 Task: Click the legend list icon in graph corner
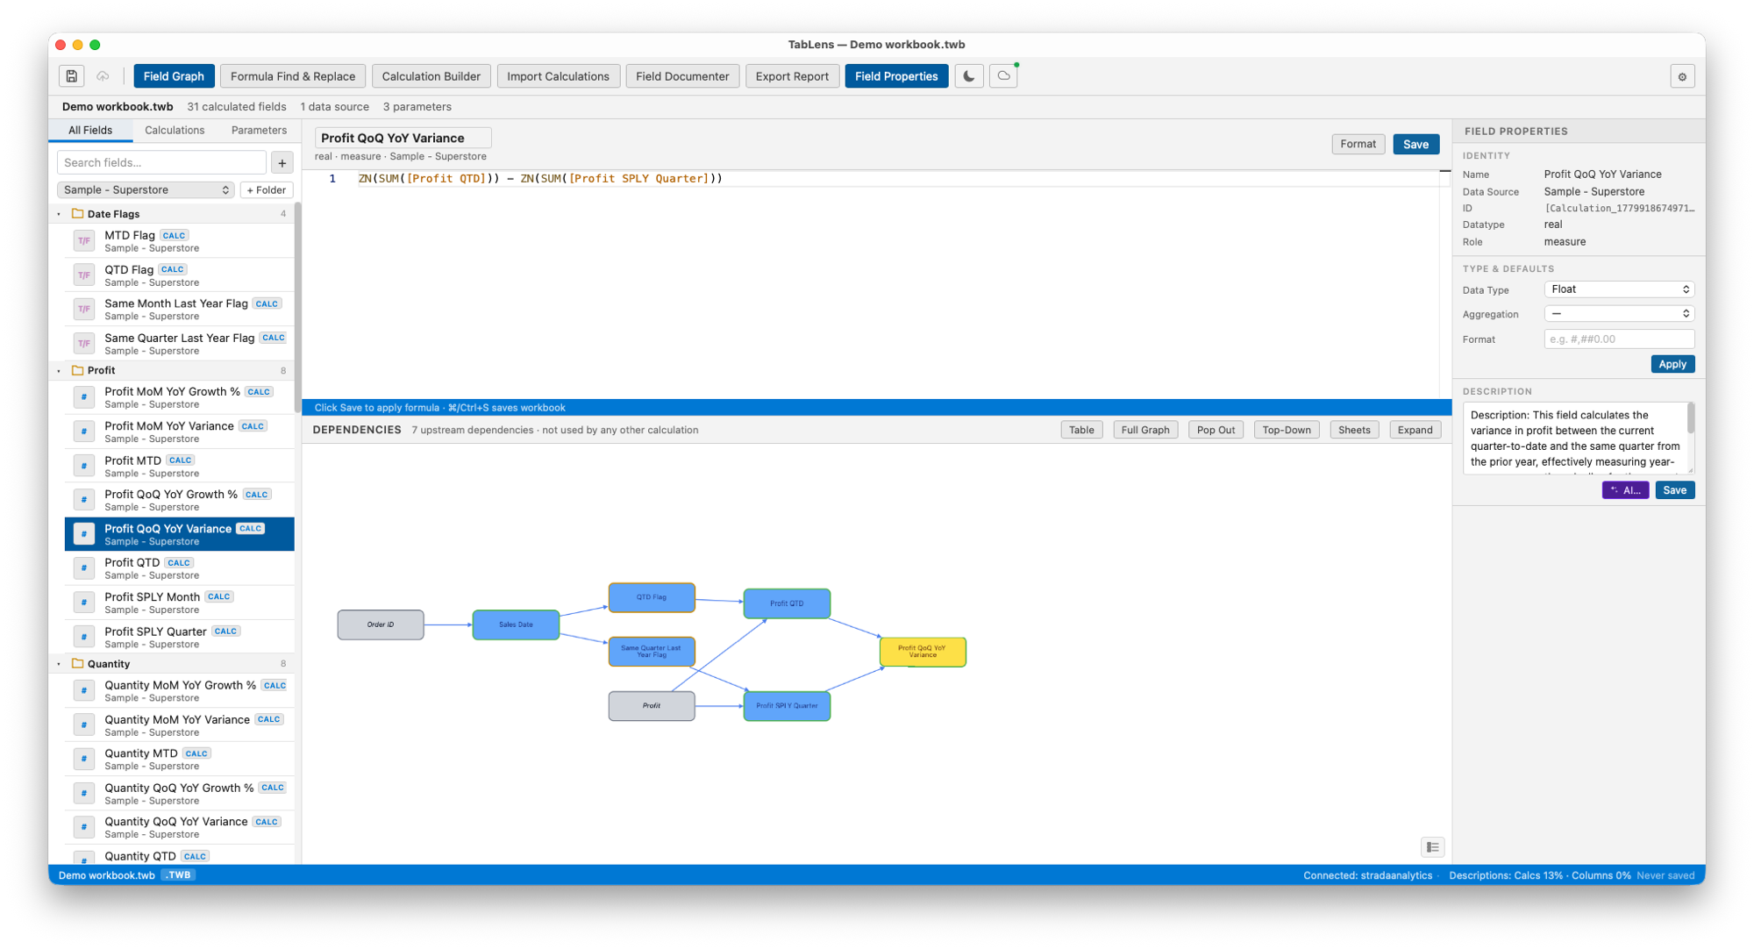pos(1432,847)
